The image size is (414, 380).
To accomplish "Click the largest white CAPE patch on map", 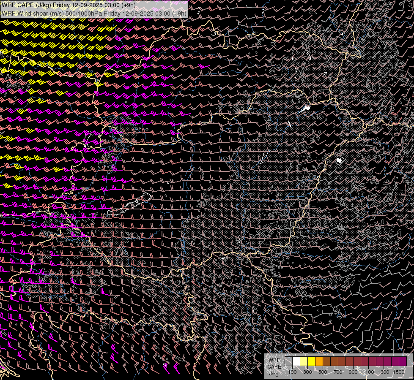I will [304, 109].
